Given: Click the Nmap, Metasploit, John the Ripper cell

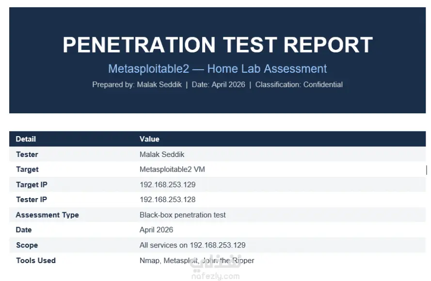Looking at the screenshot, I should point(197,260).
